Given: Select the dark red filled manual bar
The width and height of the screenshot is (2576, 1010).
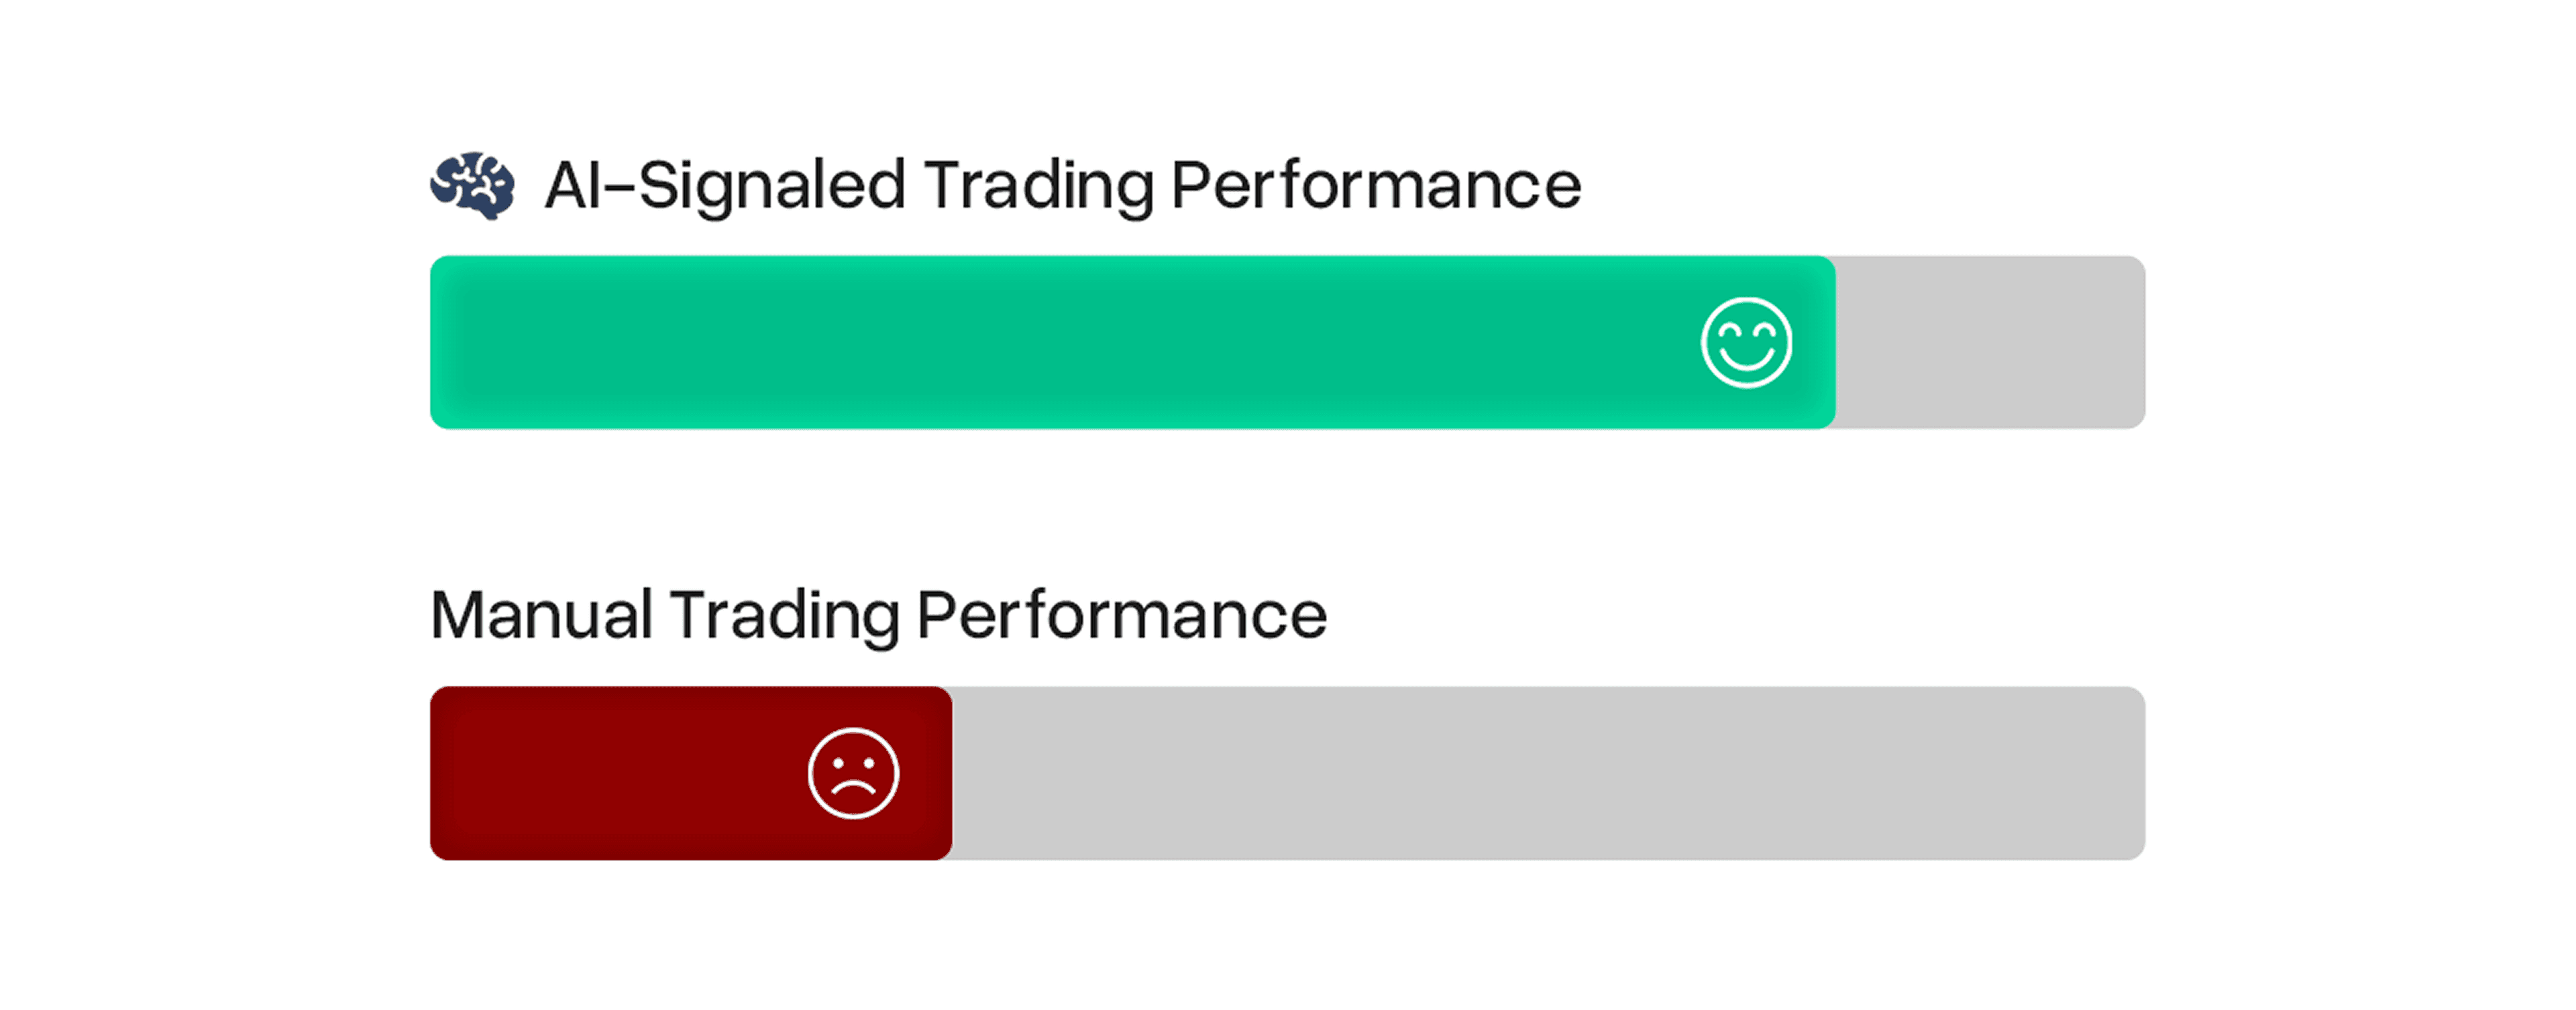Looking at the screenshot, I should pyautogui.click(x=691, y=773).
